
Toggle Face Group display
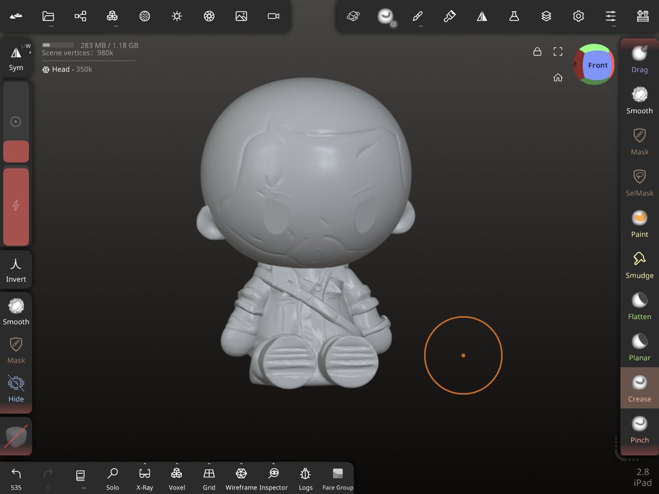(x=338, y=478)
